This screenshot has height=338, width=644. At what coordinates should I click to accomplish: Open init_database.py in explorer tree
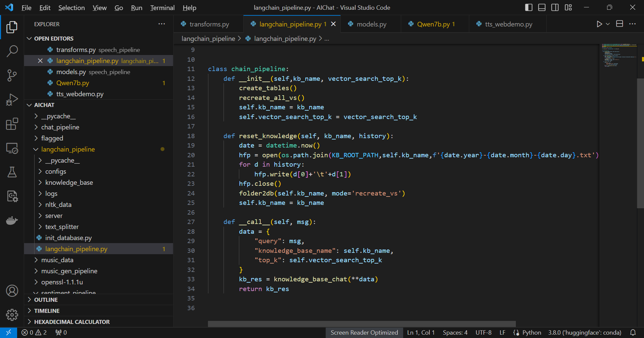pyautogui.click(x=99, y=238)
